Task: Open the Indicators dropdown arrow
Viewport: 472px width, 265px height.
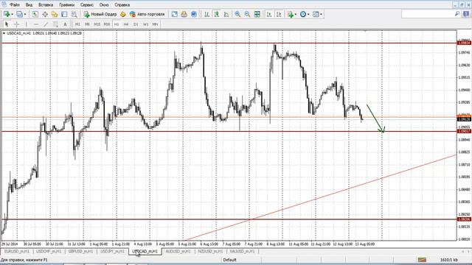Action: coord(296,14)
